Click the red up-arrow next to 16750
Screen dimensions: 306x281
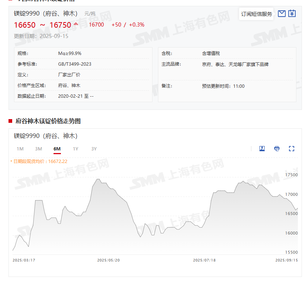76,24
